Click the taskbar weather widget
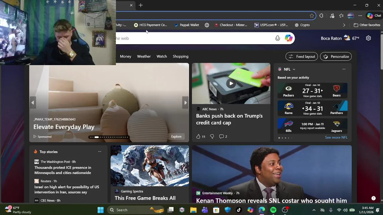The image size is (383, 215). click(19, 210)
